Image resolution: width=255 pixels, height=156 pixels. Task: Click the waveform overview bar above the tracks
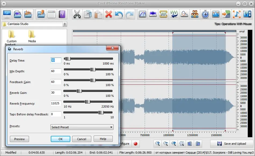(x=155, y=31)
